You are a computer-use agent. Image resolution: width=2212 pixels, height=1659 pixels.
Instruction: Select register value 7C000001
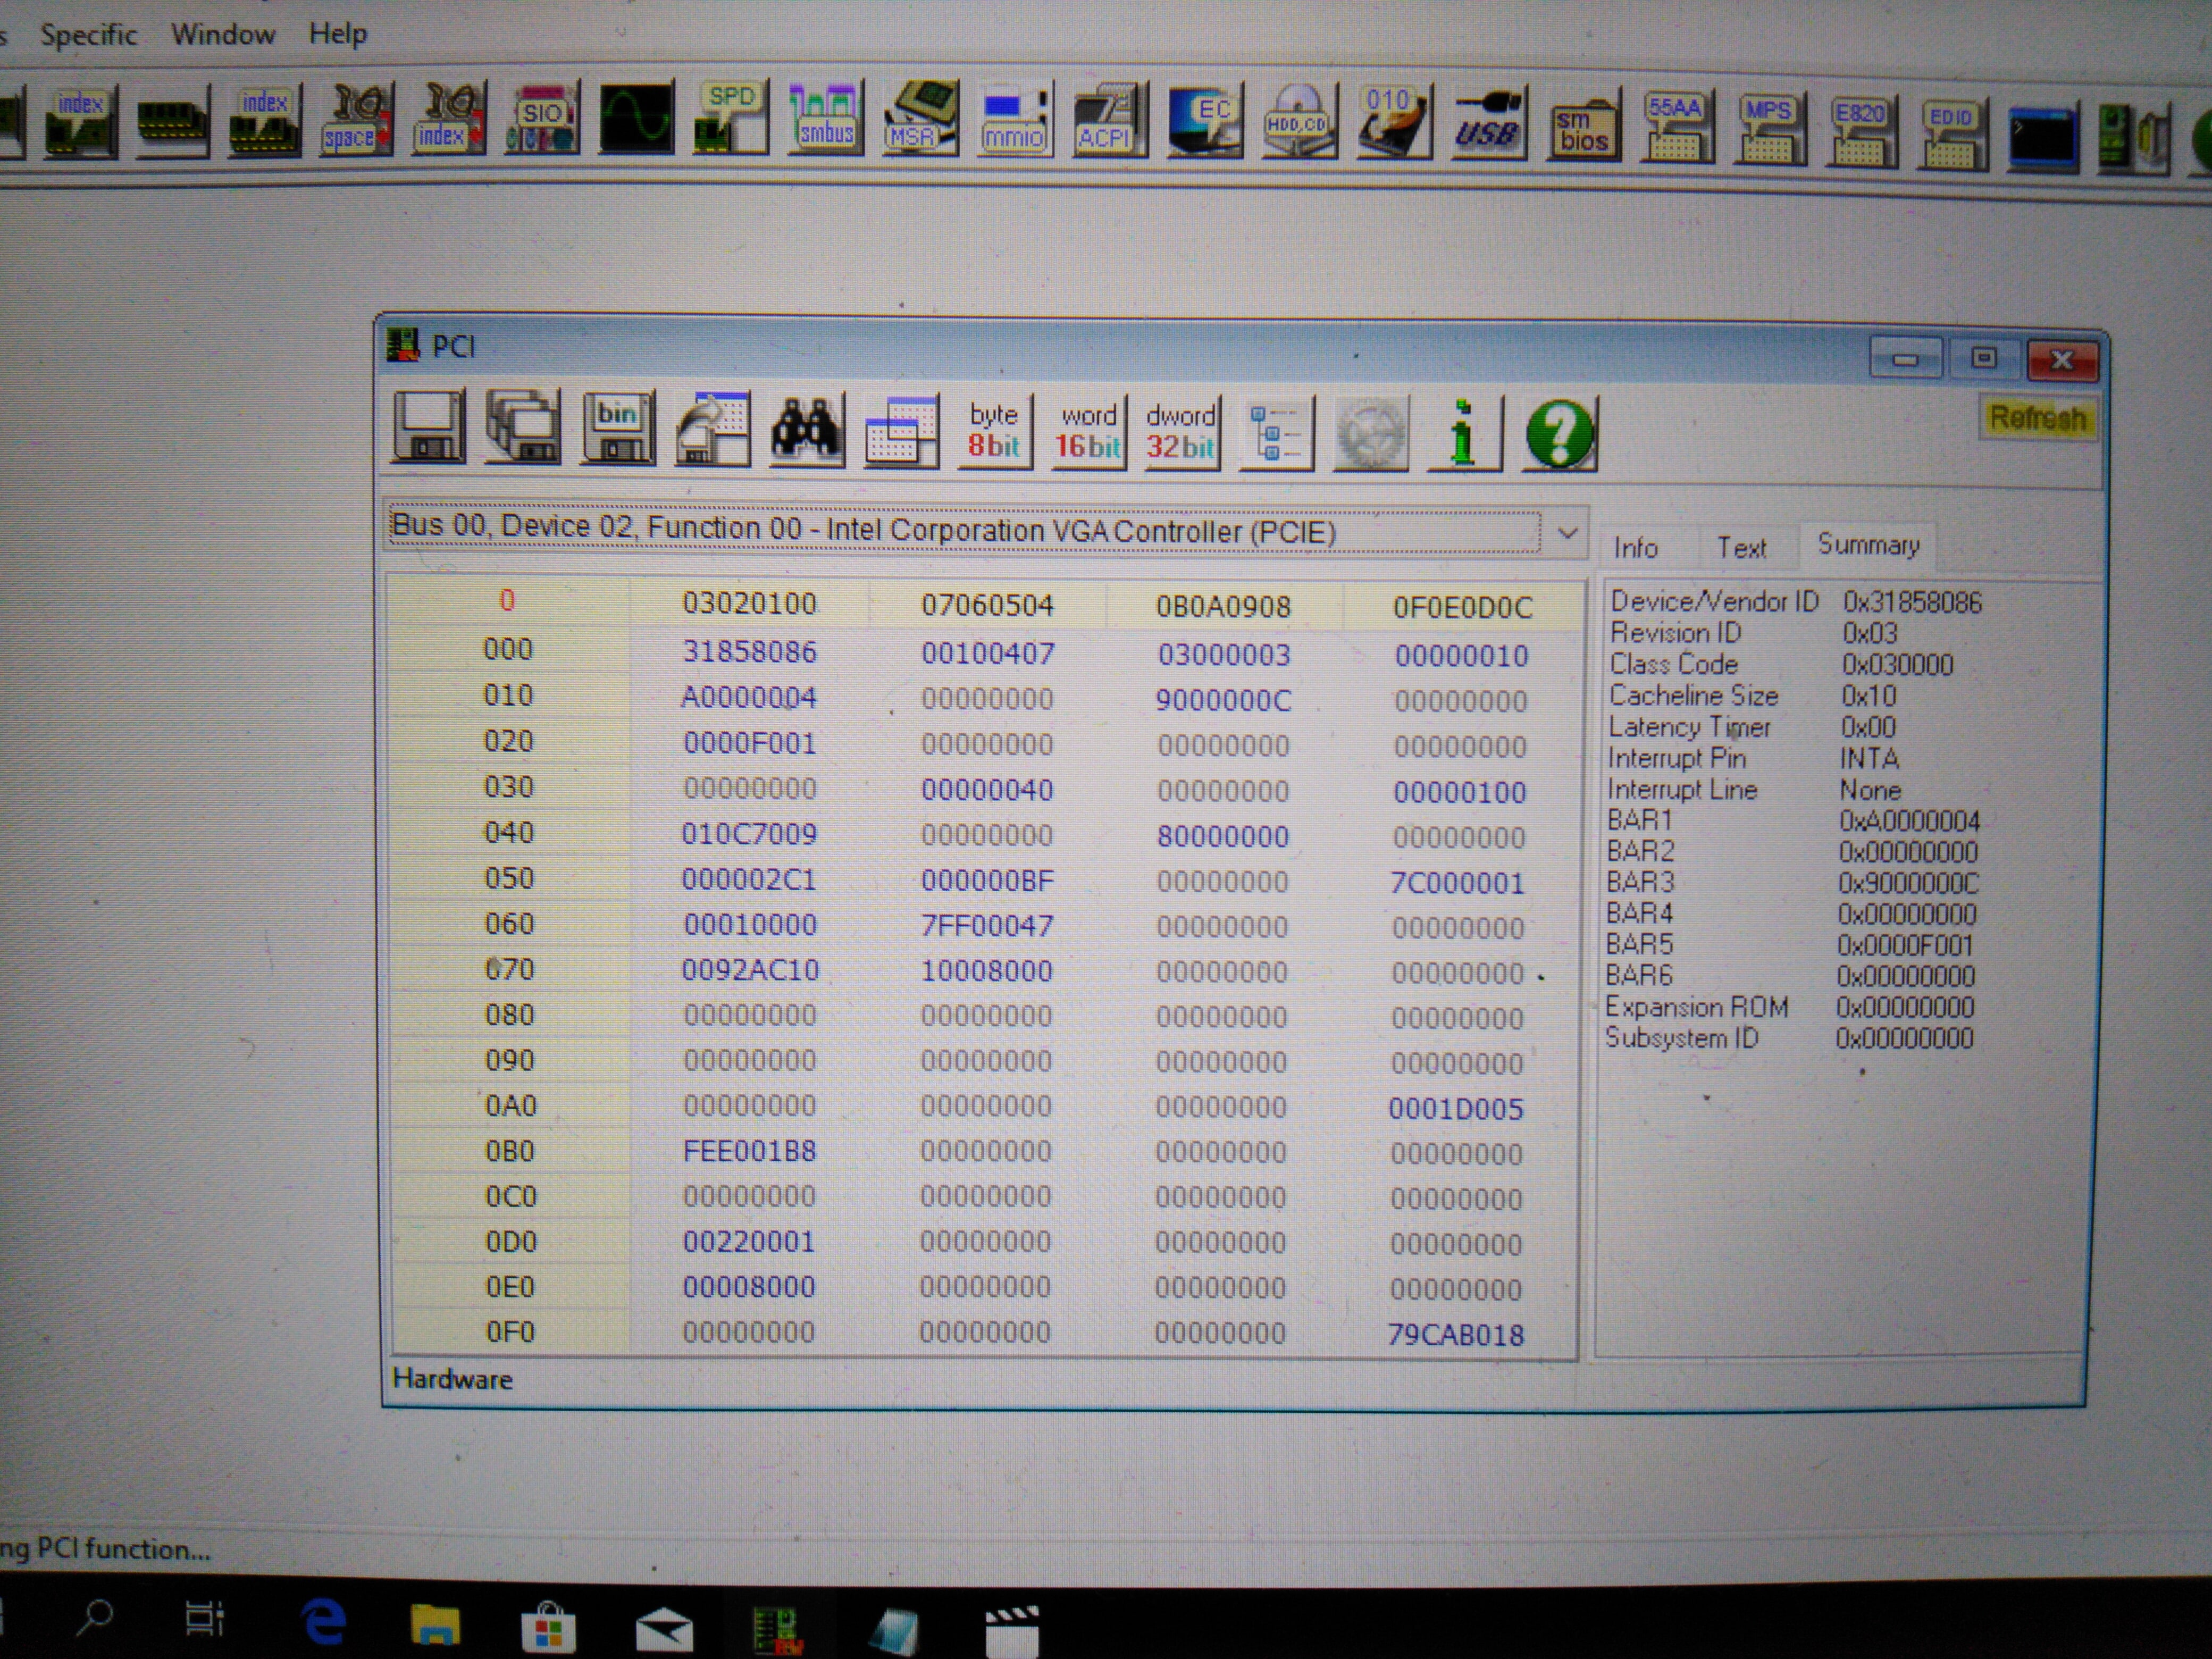point(1457,883)
